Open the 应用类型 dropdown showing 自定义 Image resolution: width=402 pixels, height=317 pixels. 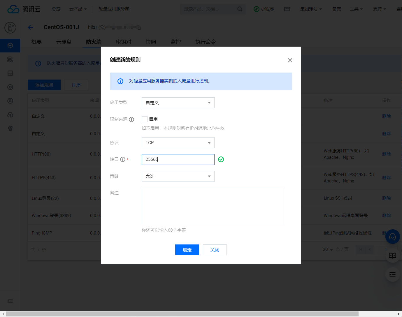178,103
